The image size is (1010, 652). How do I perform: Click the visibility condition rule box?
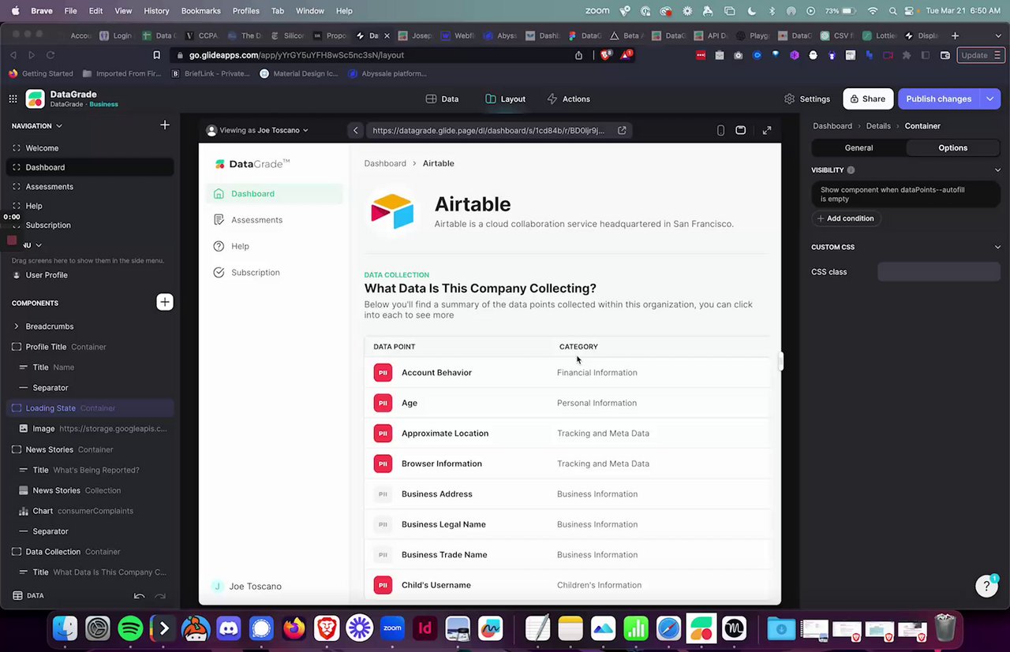pyautogui.click(x=906, y=194)
